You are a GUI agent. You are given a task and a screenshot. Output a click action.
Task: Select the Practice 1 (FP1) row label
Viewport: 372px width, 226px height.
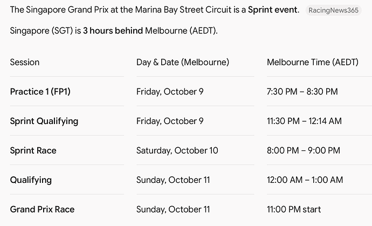(40, 92)
